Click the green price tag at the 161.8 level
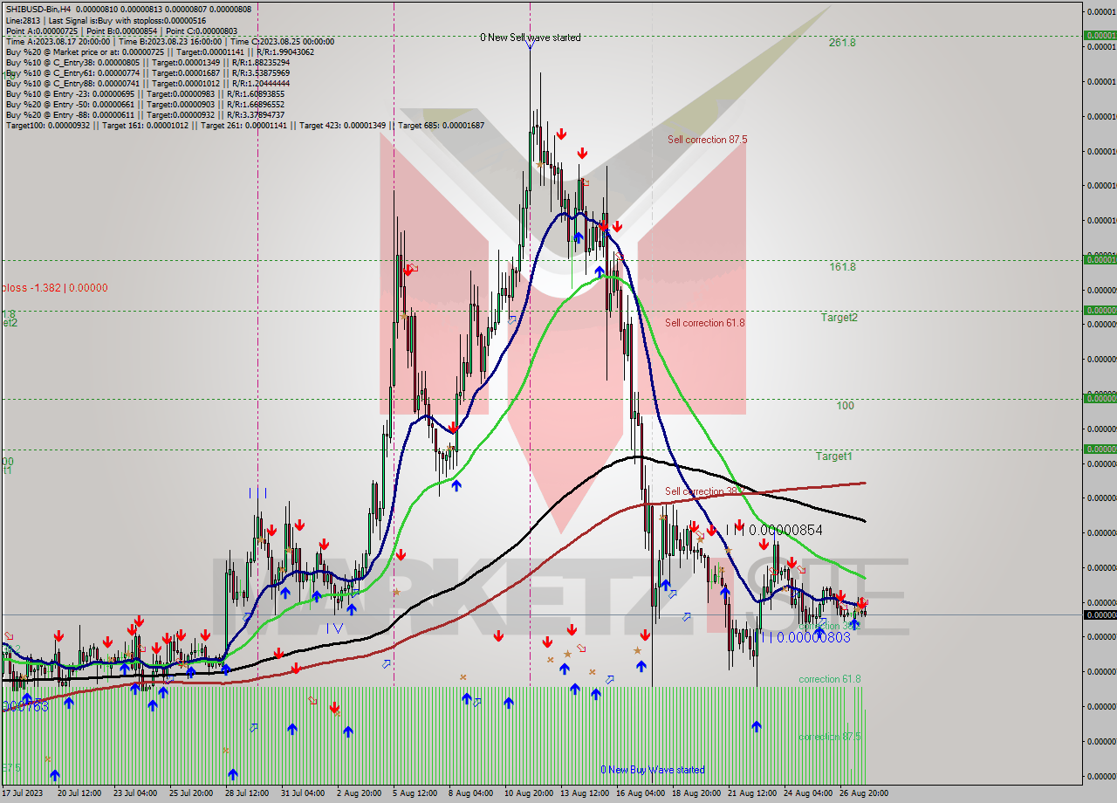 pyautogui.click(x=1100, y=259)
